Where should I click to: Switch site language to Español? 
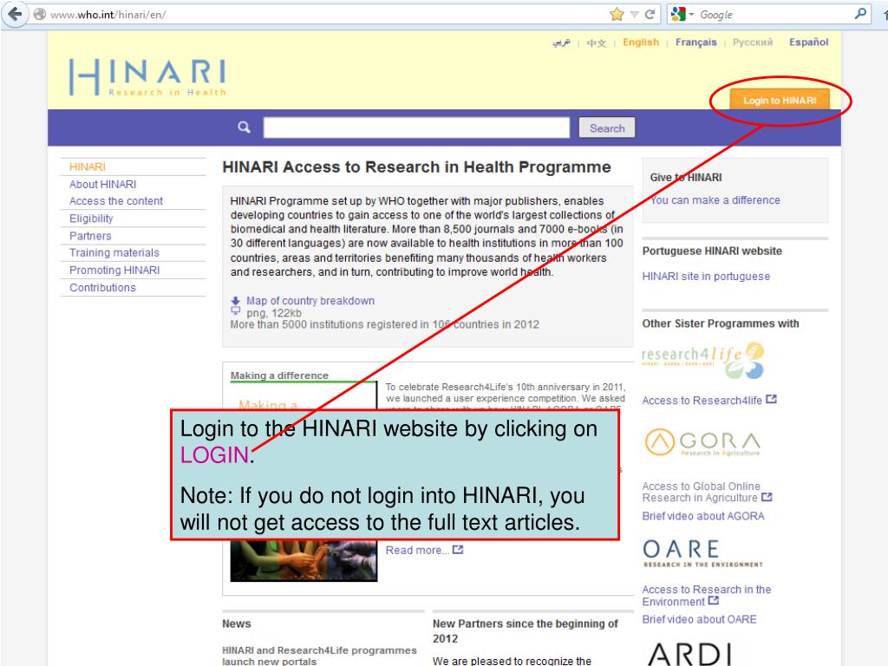point(808,42)
